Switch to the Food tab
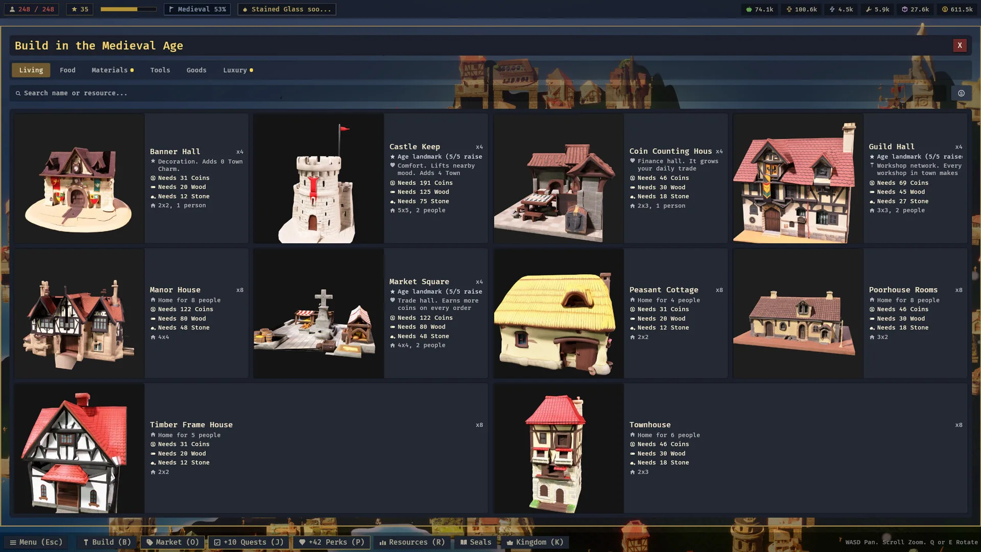Image resolution: width=981 pixels, height=552 pixels. tap(67, 70)
